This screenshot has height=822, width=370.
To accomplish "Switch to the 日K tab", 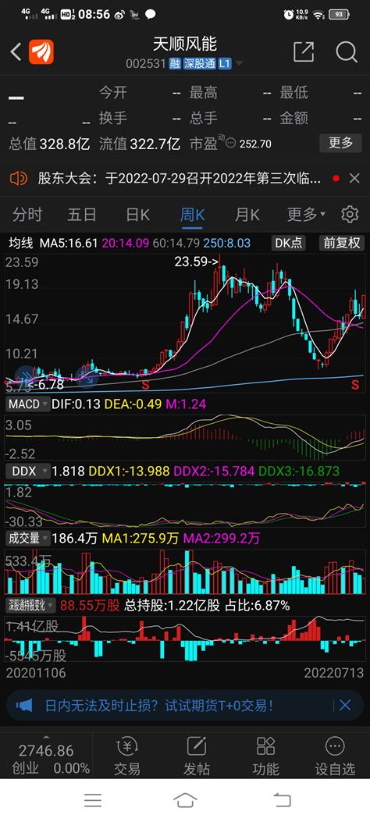I will pos(138,215).
